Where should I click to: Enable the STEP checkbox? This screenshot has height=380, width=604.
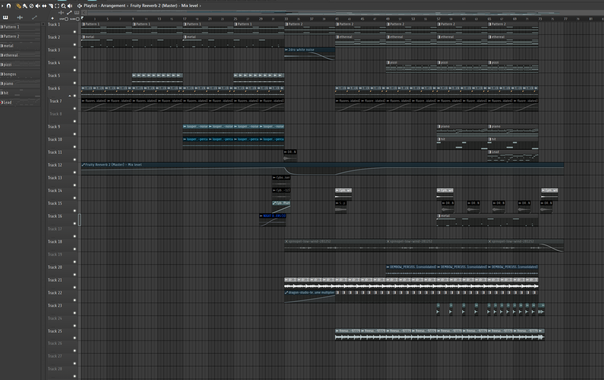tap(66, 19)
